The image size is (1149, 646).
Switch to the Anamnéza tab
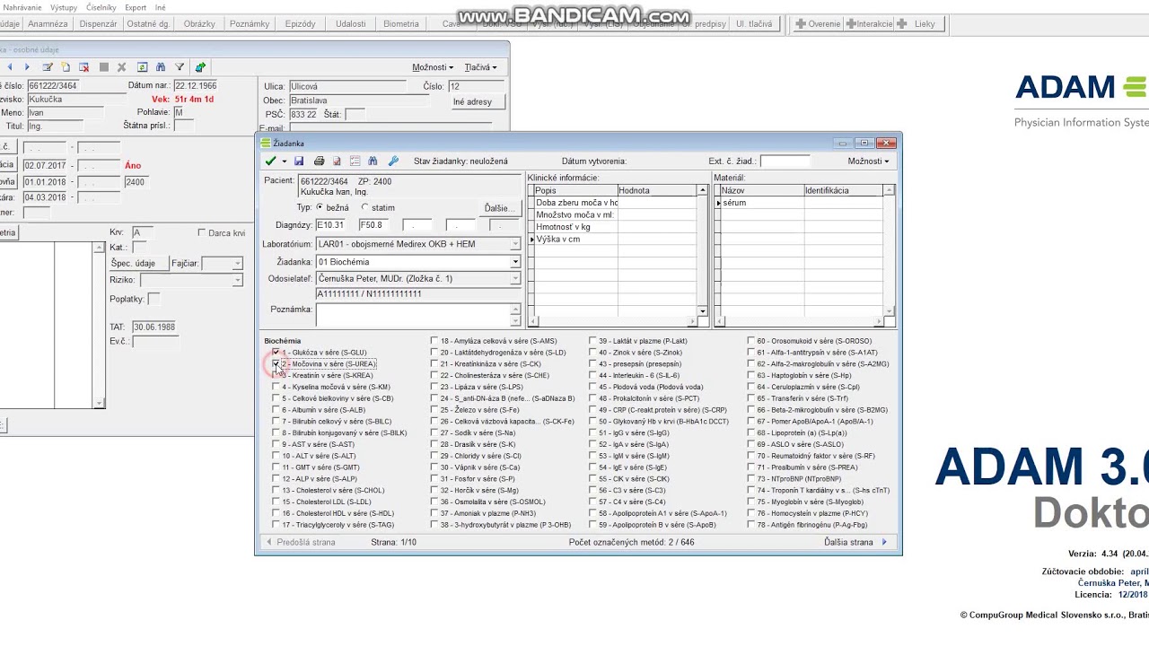pos(48,24)
